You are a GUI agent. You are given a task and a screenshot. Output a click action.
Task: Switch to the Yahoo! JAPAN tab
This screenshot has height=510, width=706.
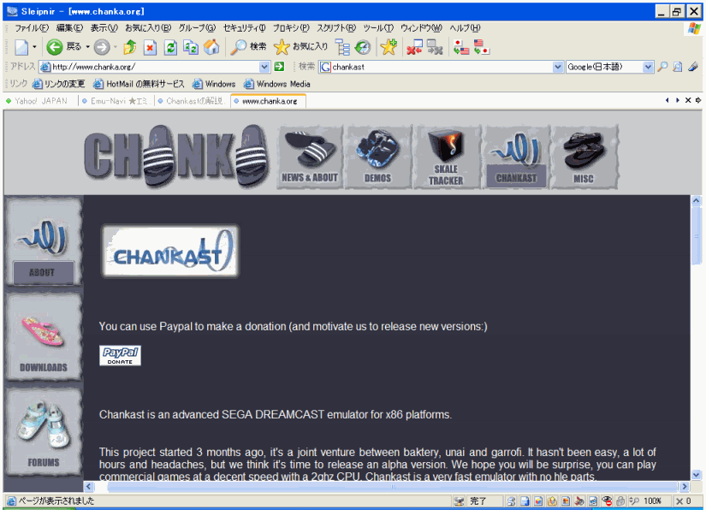40,101
